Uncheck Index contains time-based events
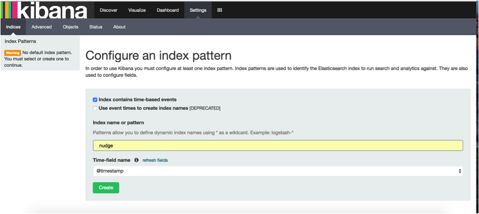The height and width of the screenshot is (214, 479). [95, 100]
